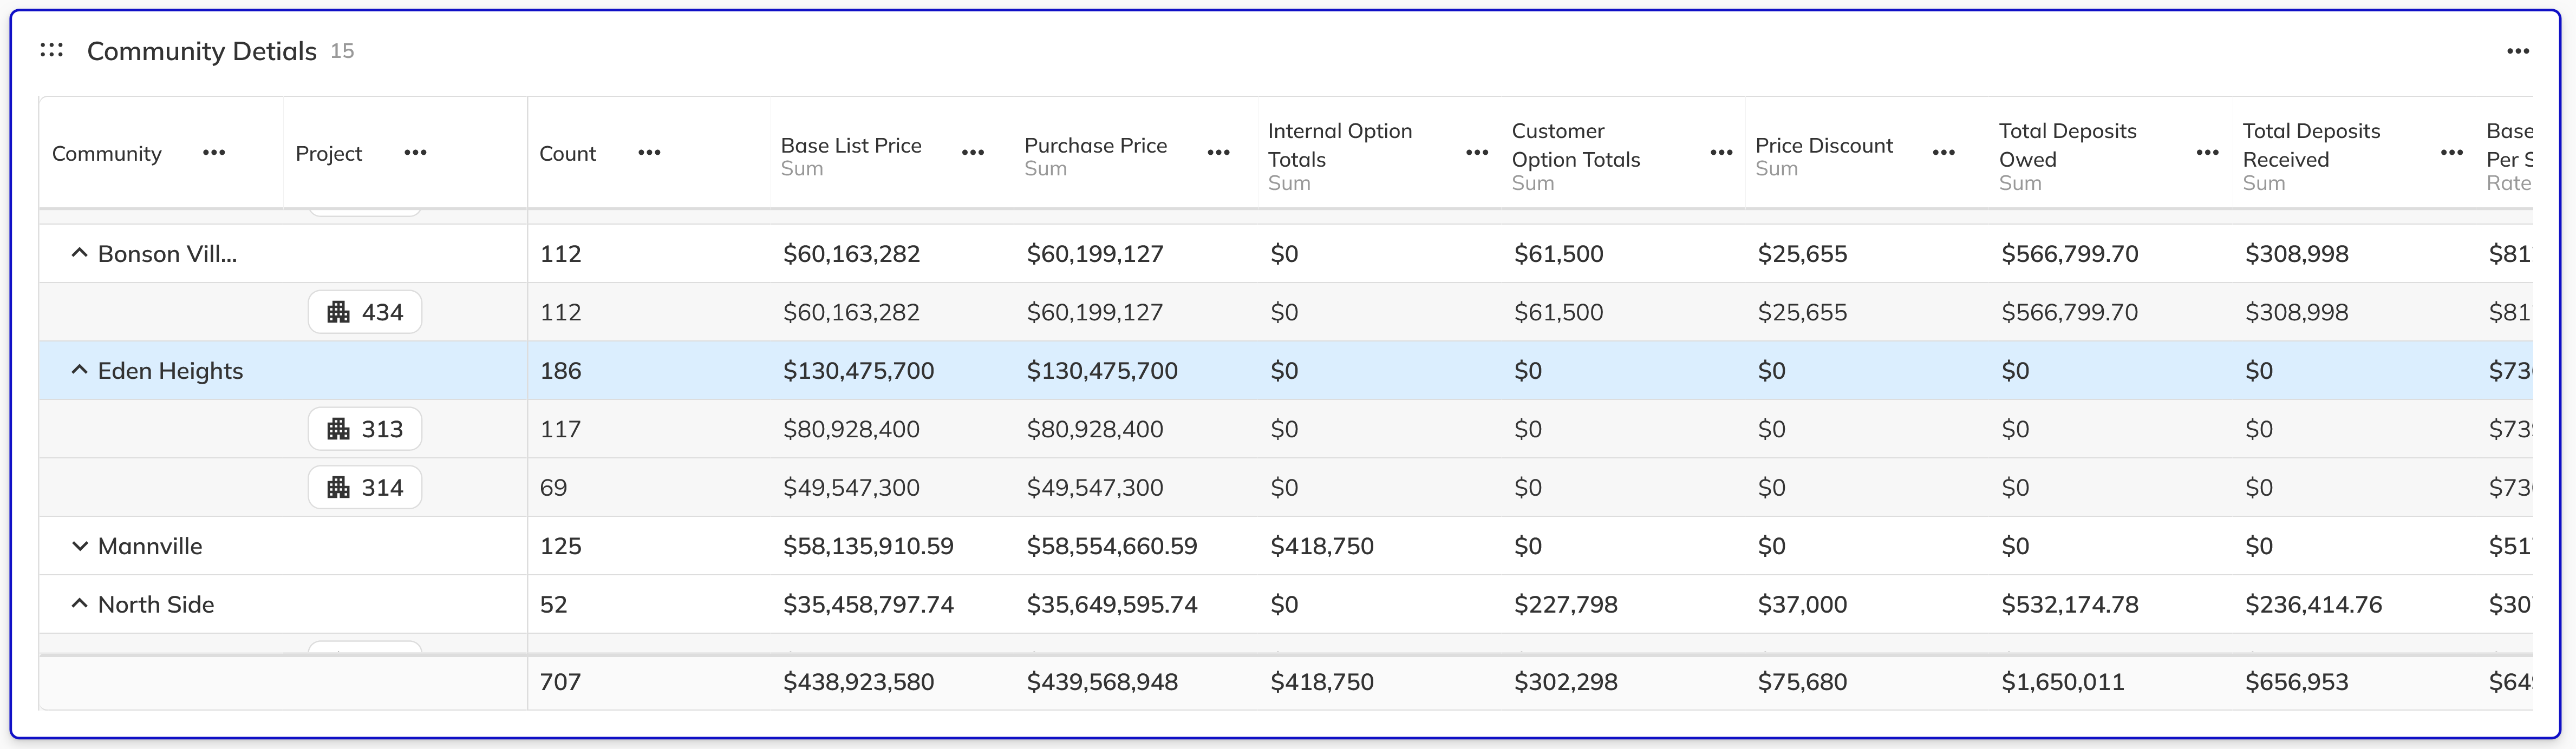Open the Price Discount column menu

1944,153
